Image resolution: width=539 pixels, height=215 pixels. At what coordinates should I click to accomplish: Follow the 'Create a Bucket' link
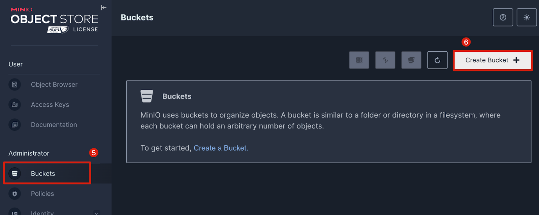221,148
